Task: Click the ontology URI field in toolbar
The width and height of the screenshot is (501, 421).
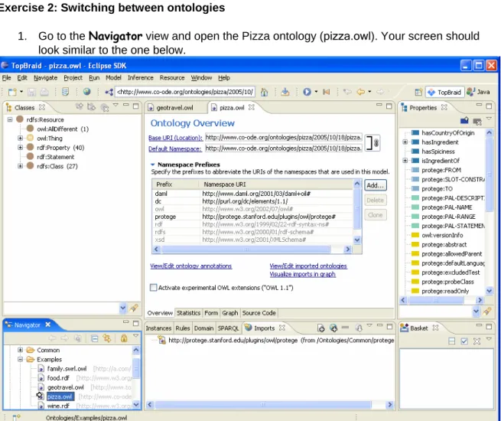Action: tap(184, 92)
